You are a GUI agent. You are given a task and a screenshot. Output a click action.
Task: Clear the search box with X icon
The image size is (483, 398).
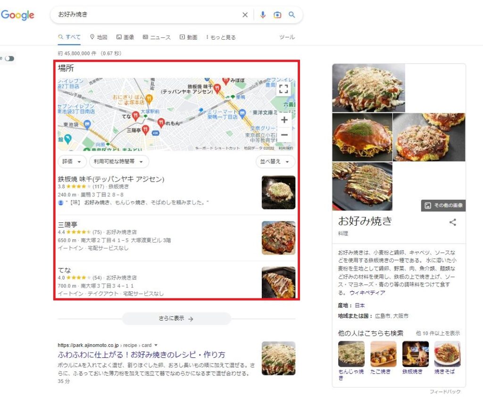pyautogui.click(x=245, y=15)
